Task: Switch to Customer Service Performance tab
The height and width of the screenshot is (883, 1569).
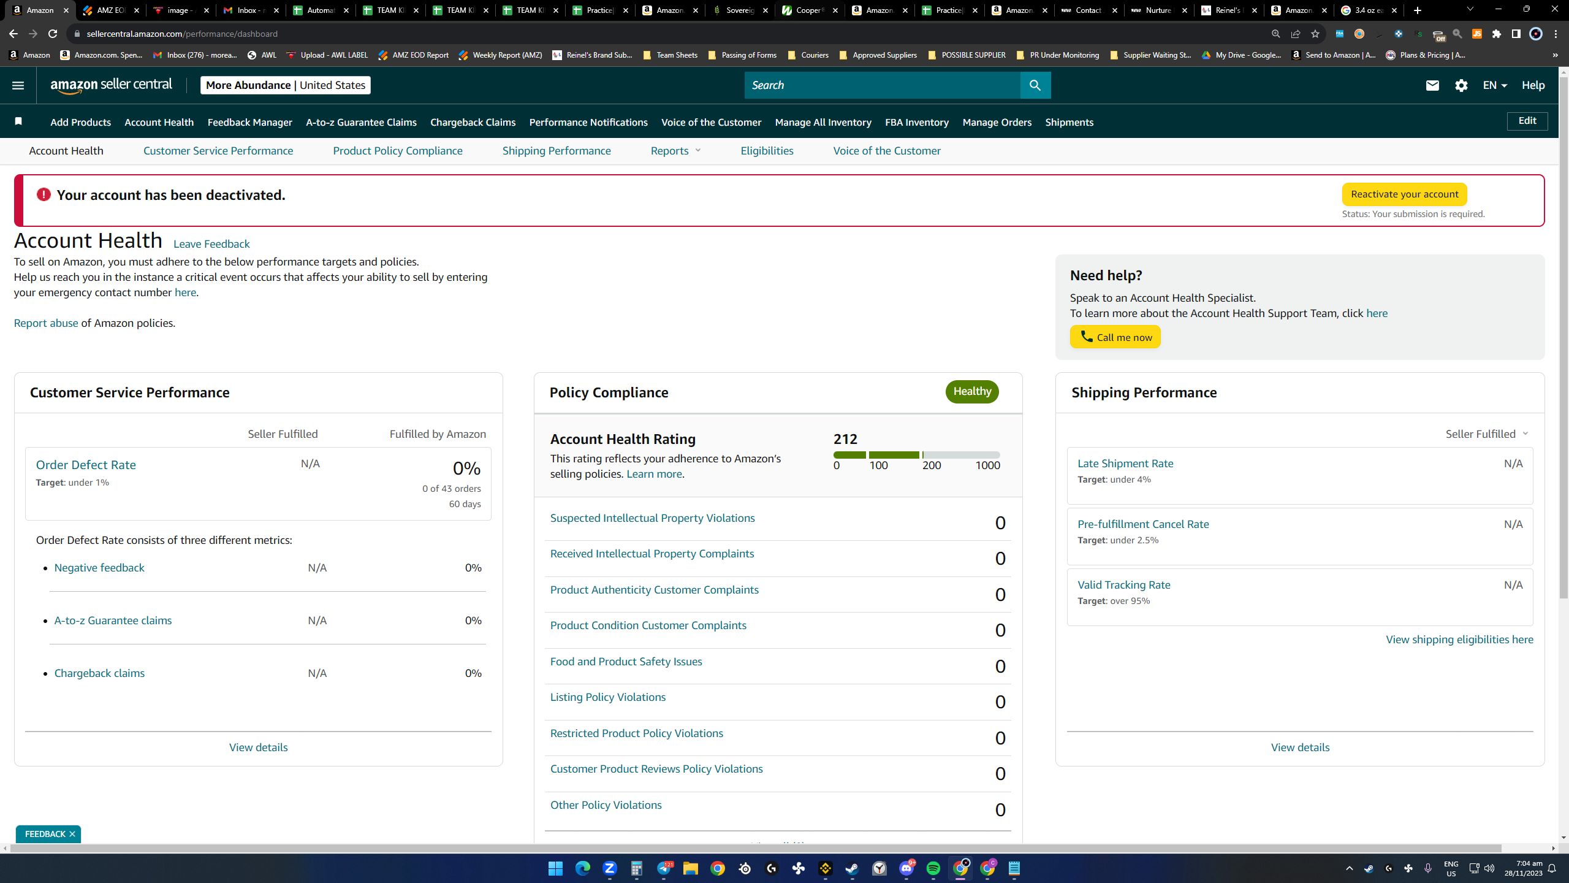Action: (x=218, y=151)
